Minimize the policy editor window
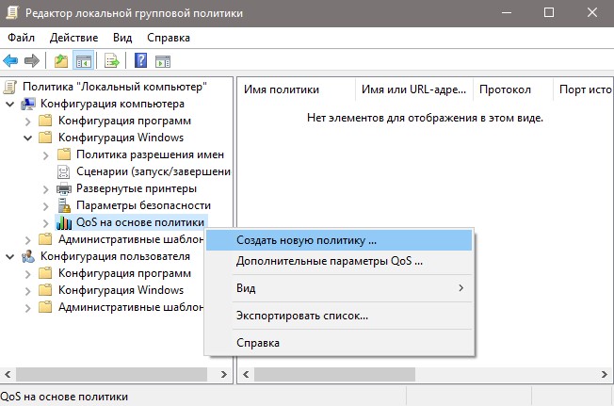The width and height of the screenshot is (614, 406). [x=507, y=12]
